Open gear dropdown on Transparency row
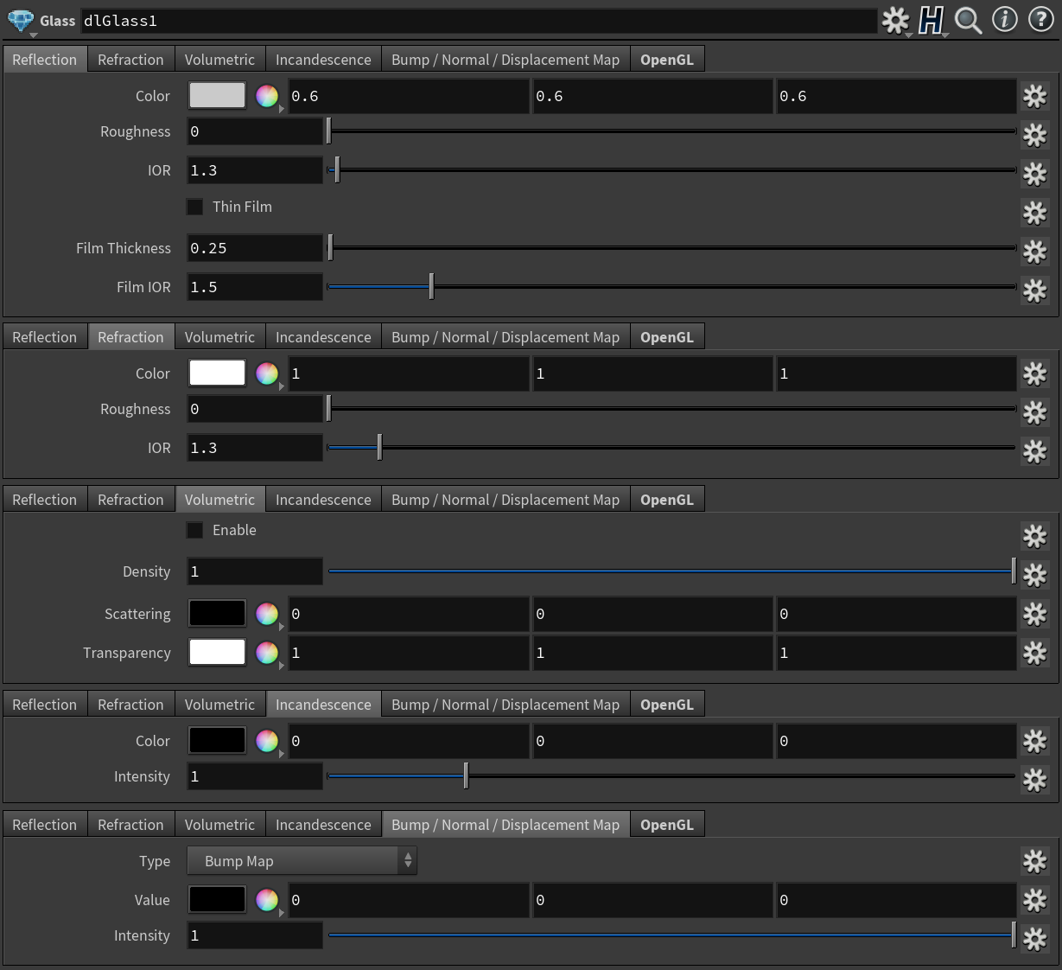This screenshot has width=1062, height=970. [x=1034, y=653]
